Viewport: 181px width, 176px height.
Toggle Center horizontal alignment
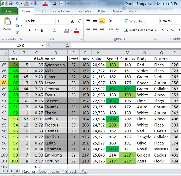point(95,30)
